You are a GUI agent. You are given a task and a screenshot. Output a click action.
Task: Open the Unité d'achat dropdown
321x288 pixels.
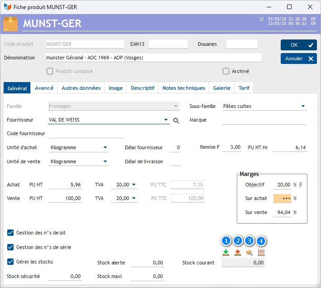(105, 147)
